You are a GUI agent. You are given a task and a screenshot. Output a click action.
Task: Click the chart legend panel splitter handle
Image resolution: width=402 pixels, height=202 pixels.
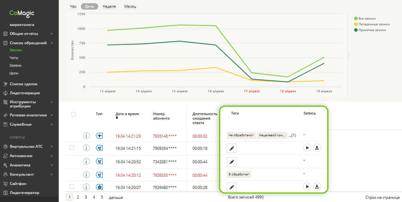[349, 55]
